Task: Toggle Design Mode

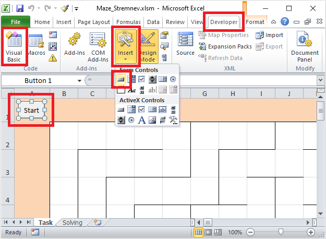Action: (x=148, y=46)
